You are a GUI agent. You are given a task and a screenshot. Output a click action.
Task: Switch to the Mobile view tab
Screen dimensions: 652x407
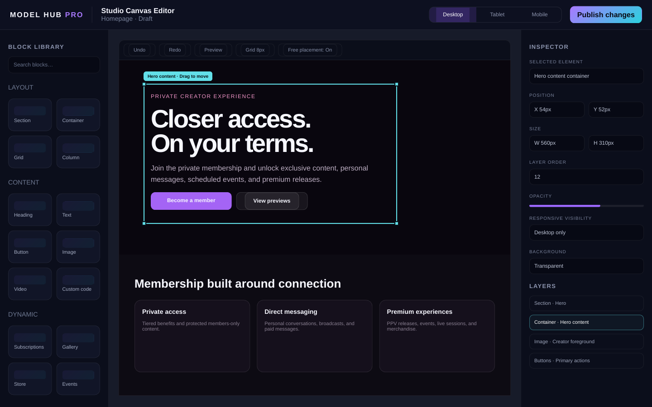tap(540, 14)
